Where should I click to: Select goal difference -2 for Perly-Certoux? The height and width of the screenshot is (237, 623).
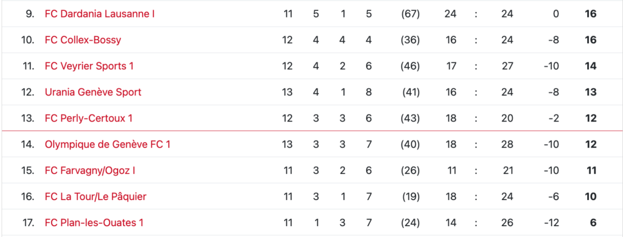(x=554, y=118)
